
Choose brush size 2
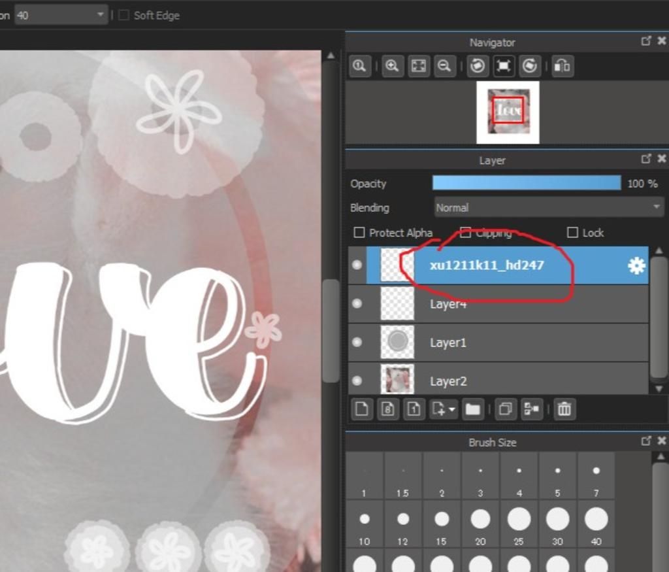[x=442, y=476]
